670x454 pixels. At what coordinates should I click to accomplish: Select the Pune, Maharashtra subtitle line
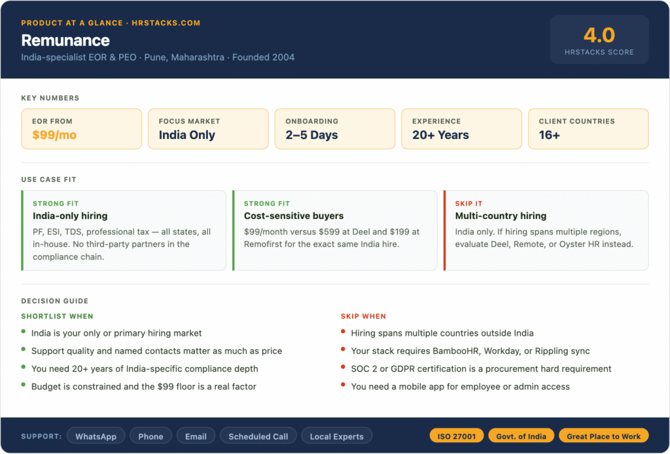(158, 57)
